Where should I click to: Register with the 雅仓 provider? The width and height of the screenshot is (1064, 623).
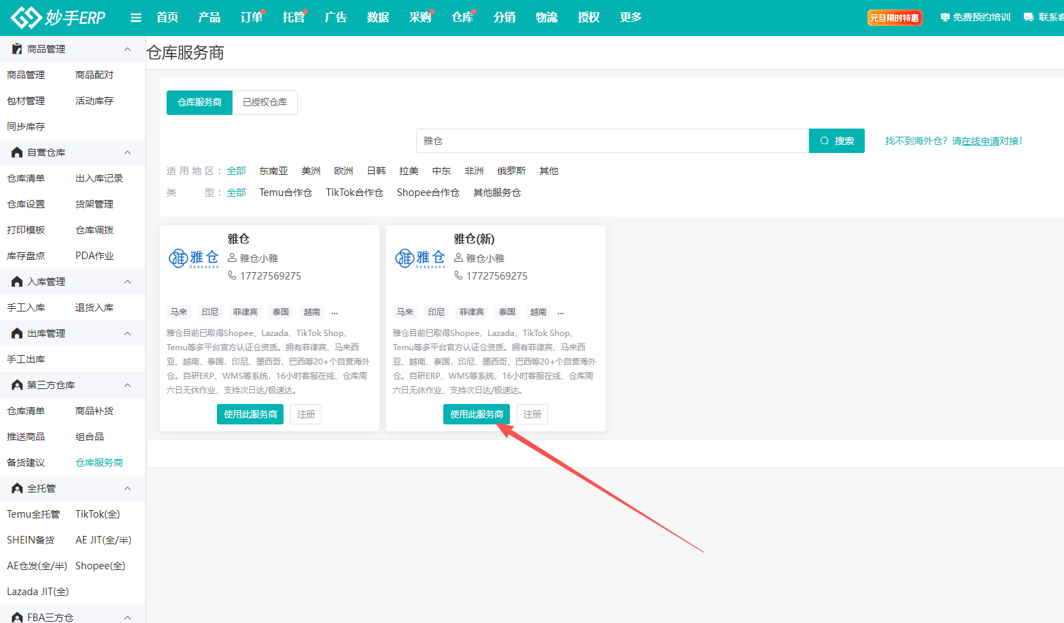point(306,414)
